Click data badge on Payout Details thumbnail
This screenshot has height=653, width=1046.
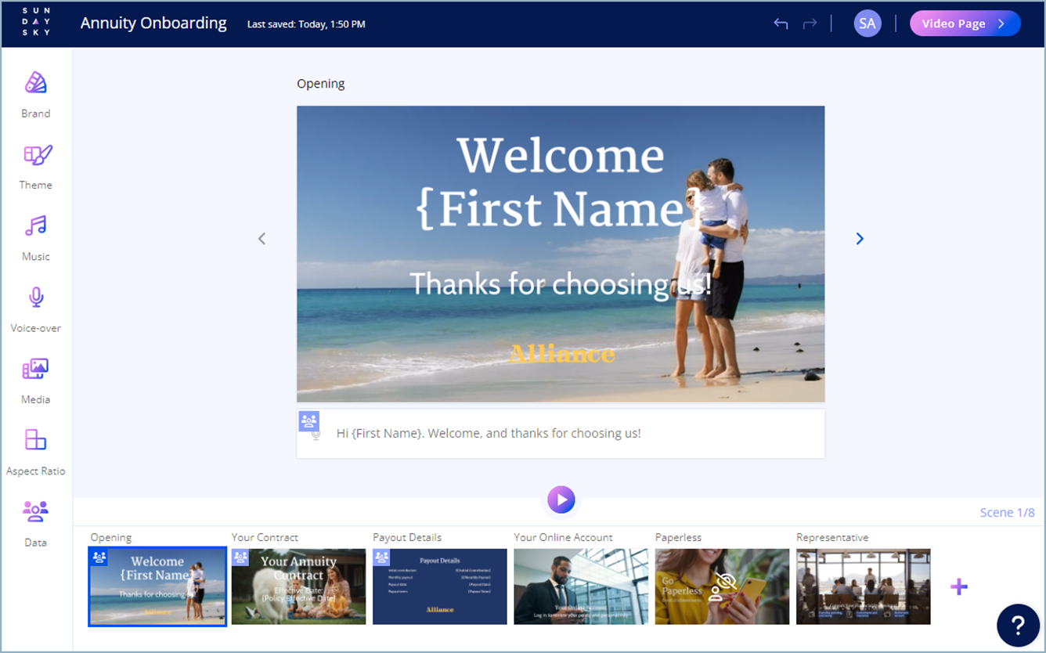pos(381,557)
